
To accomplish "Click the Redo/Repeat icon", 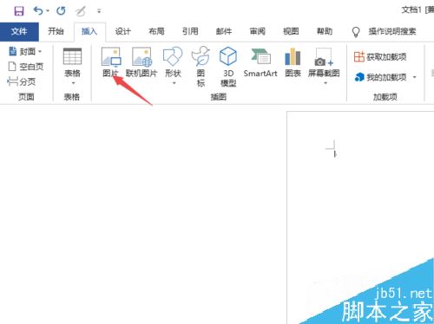I will tap(61, 11).
